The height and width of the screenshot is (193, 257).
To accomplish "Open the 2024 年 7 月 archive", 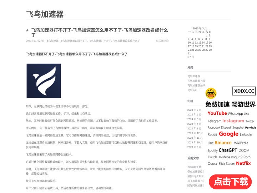I will click(x=194, y=110).
